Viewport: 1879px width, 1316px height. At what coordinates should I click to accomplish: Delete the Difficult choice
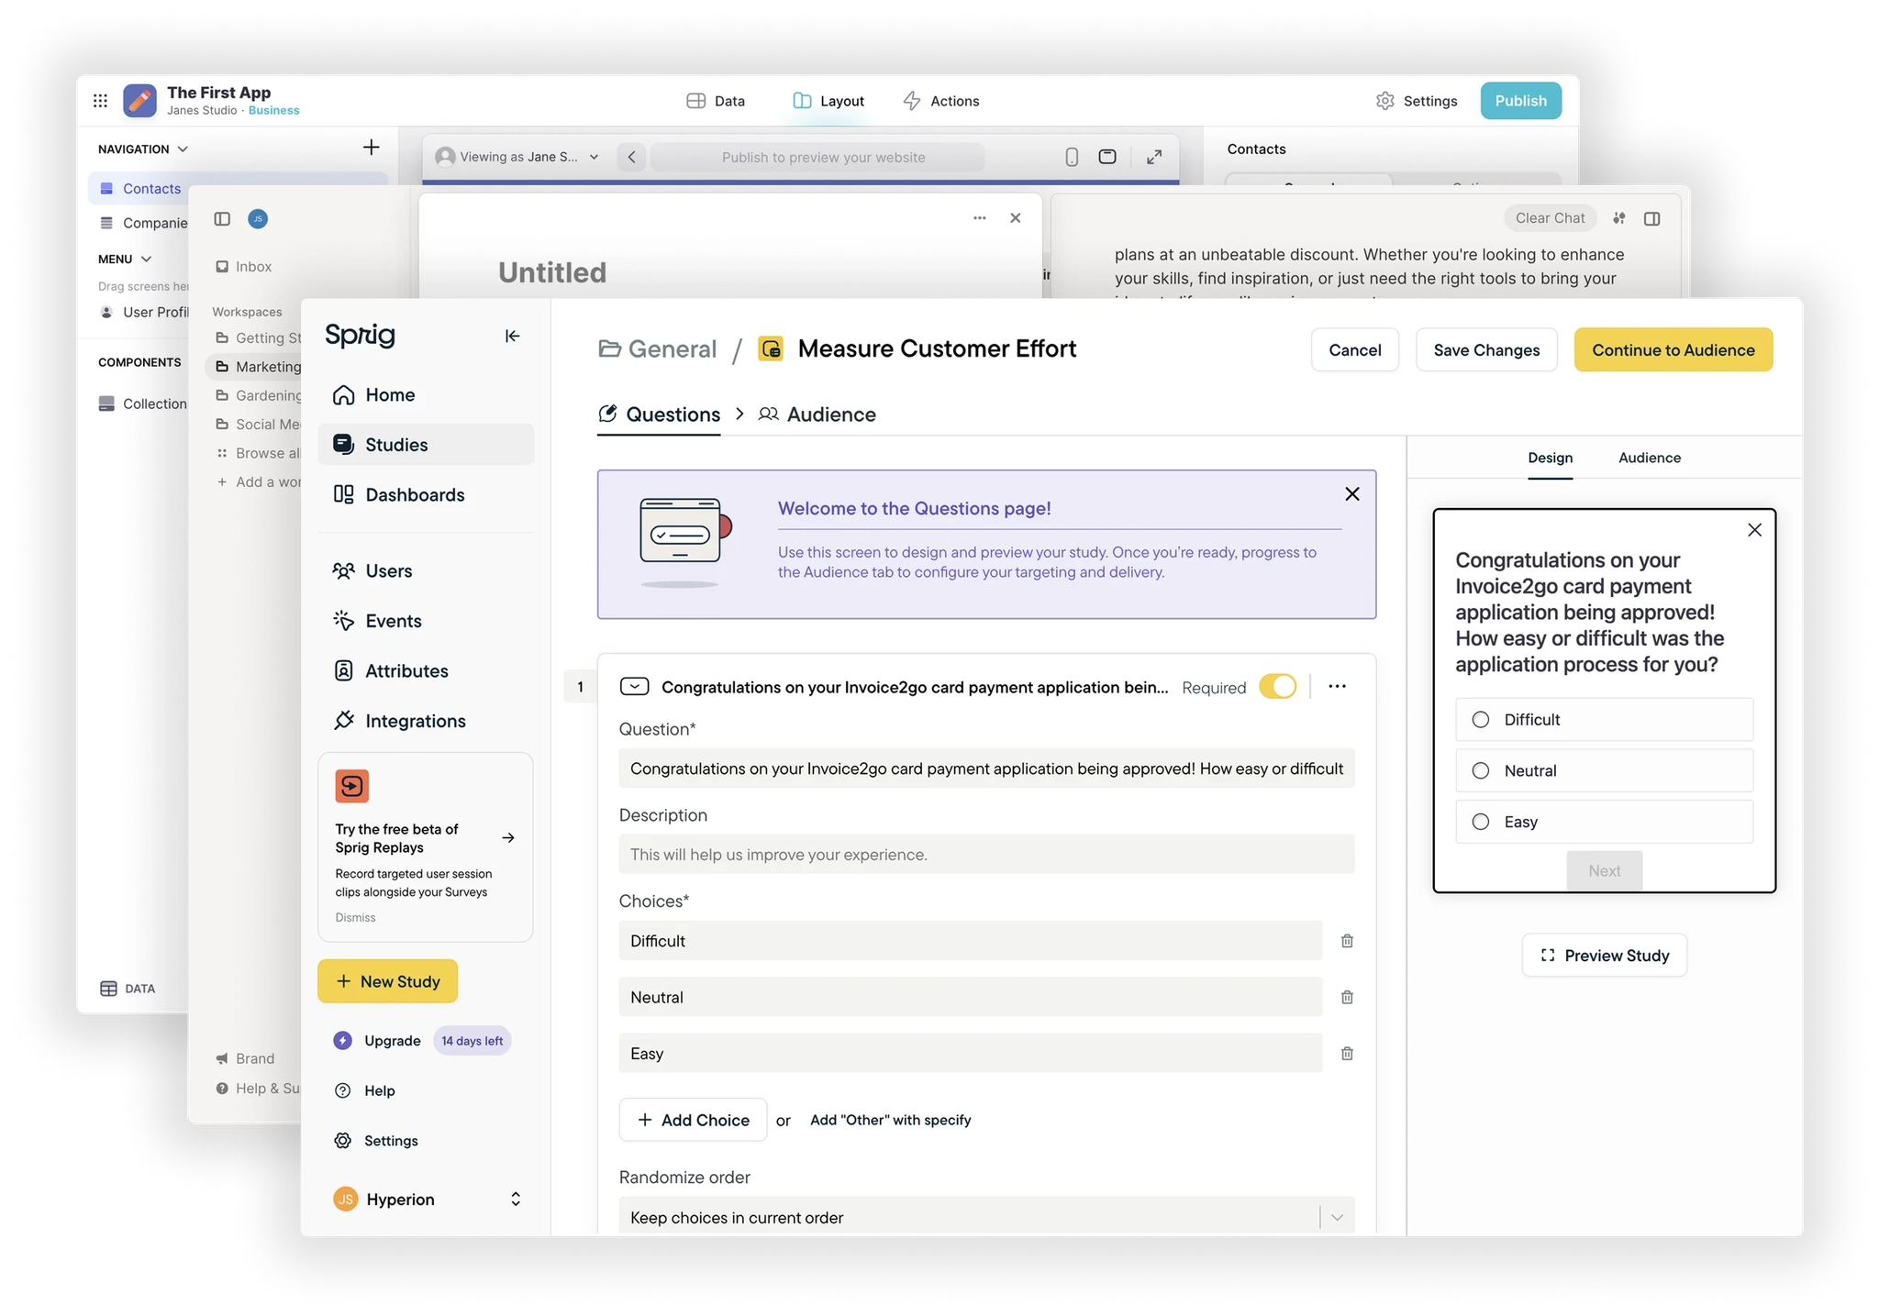point(1347,941)
